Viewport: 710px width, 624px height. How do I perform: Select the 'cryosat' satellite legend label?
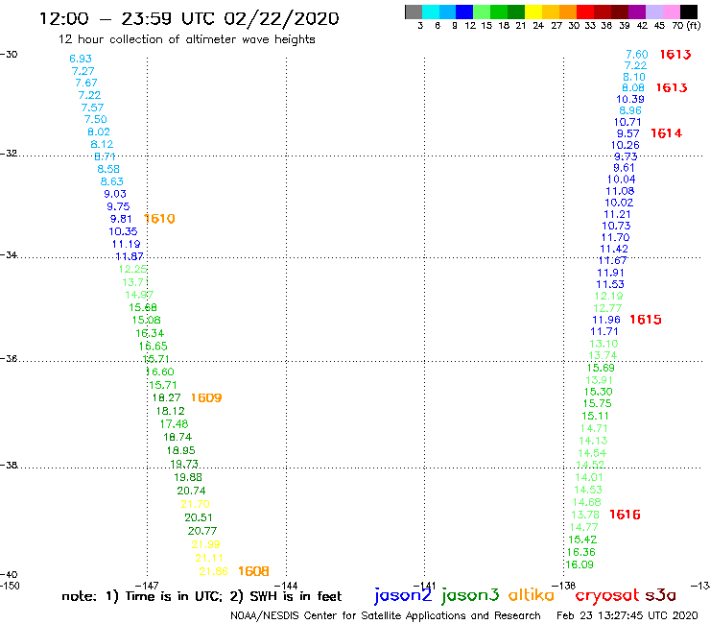click(x=606, y=595)
